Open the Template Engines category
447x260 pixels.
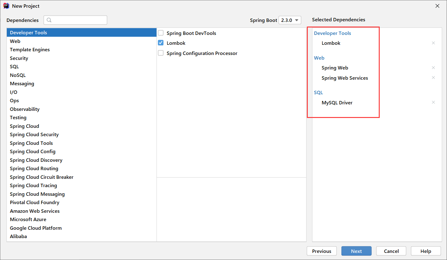coord(81,49)
